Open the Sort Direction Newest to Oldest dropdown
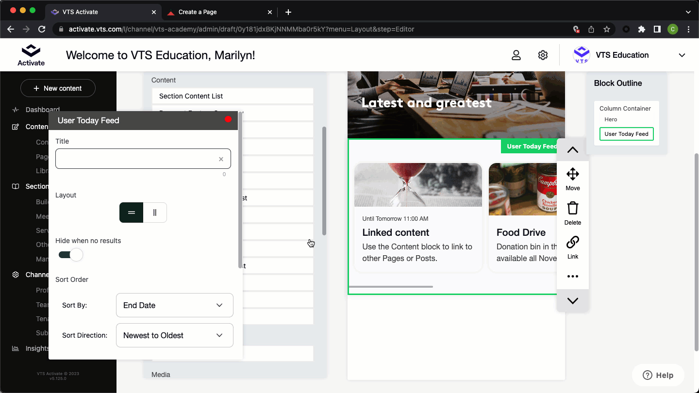The width and height of the screenshot is (699, 393). coord(175,335)
